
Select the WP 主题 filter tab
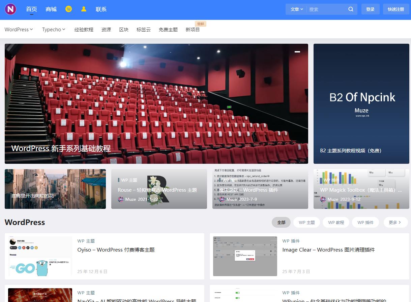(x=307, y=222)
